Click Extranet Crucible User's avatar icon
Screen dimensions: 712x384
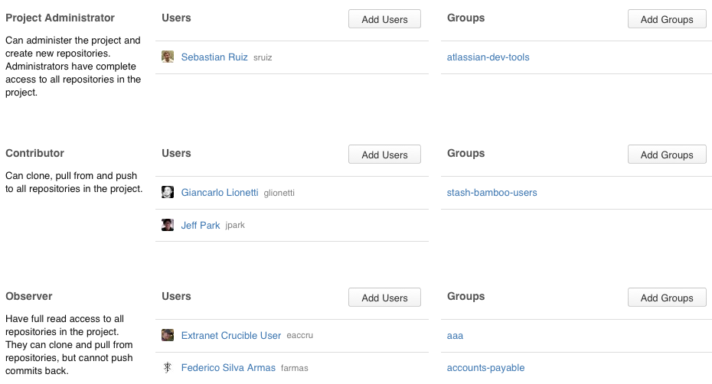[x=168, y=335]
